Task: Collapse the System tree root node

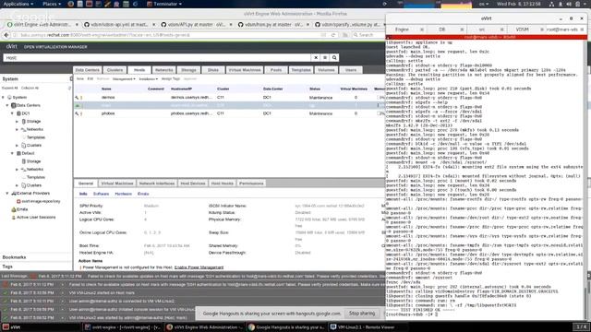Action: [4, 98]
